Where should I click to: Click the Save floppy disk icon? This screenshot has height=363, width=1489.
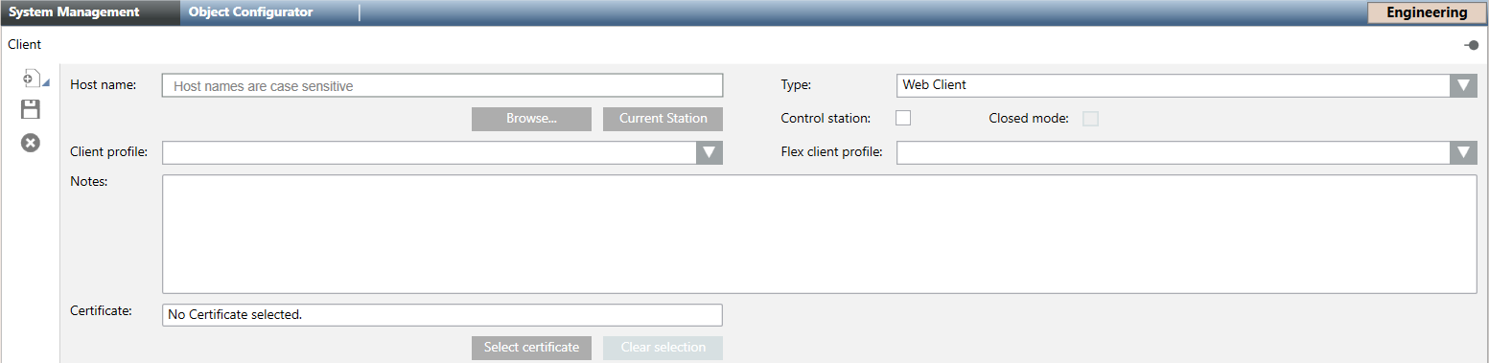(x=31, y=109)
